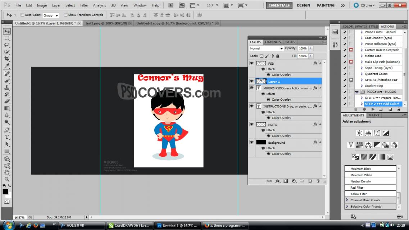Enable Show Transform Controls checkbox

pyautogui.click(x=66, y=15)
